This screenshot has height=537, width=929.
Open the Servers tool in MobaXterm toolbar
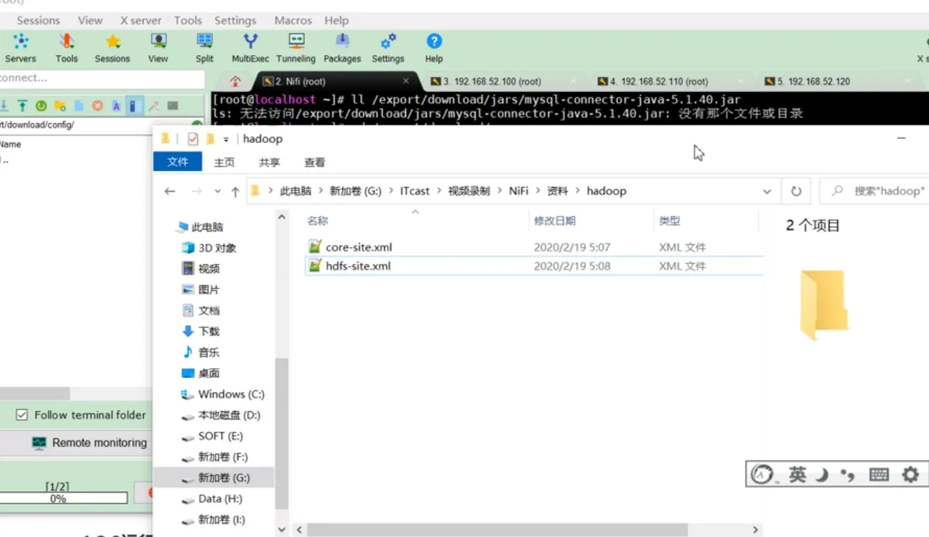click(x=20, y=48)
